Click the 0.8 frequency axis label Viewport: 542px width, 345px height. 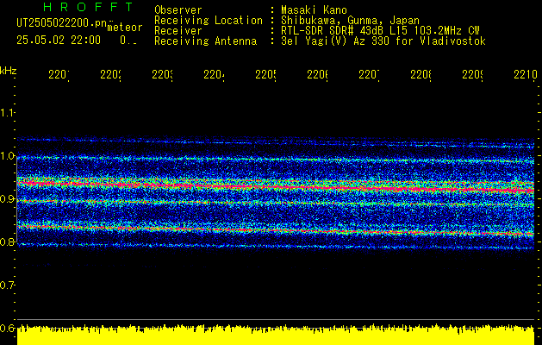(x=7, y=241)
